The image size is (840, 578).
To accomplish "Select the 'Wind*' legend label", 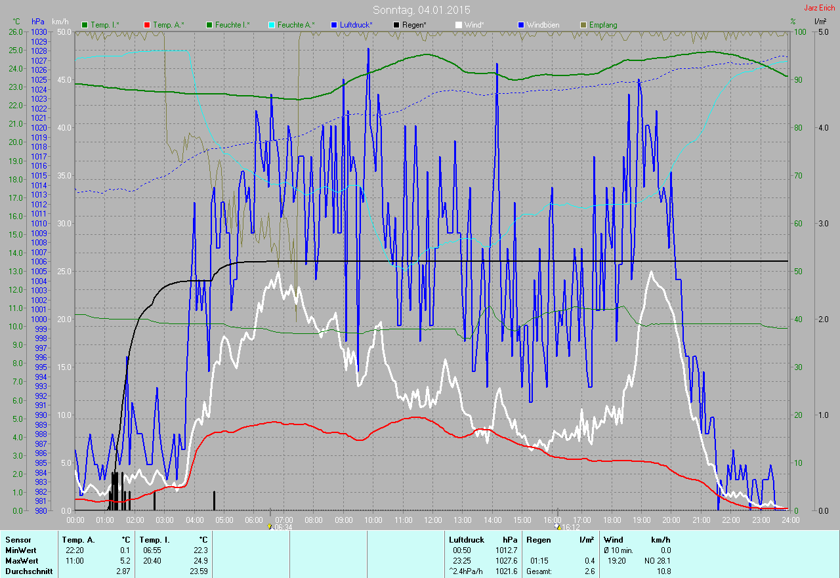I will click(475, 25).
